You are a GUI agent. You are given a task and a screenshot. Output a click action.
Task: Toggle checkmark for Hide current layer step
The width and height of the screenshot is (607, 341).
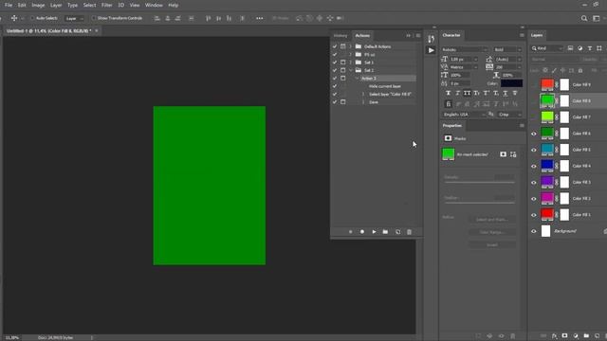coord(335,86)
